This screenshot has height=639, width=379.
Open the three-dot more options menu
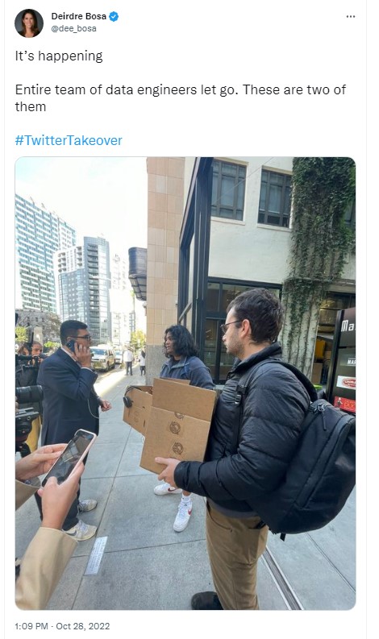click(x=351, y=17)
